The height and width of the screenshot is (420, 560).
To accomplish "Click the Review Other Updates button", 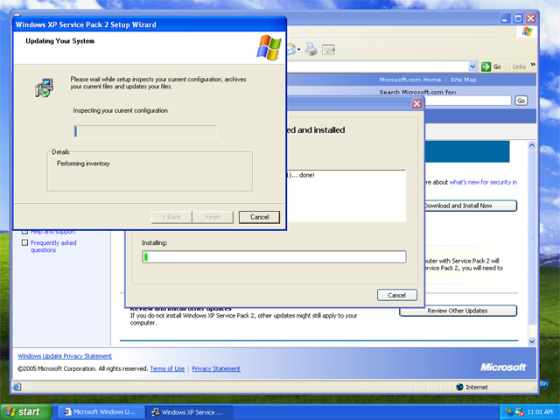I will coord(458,311).
